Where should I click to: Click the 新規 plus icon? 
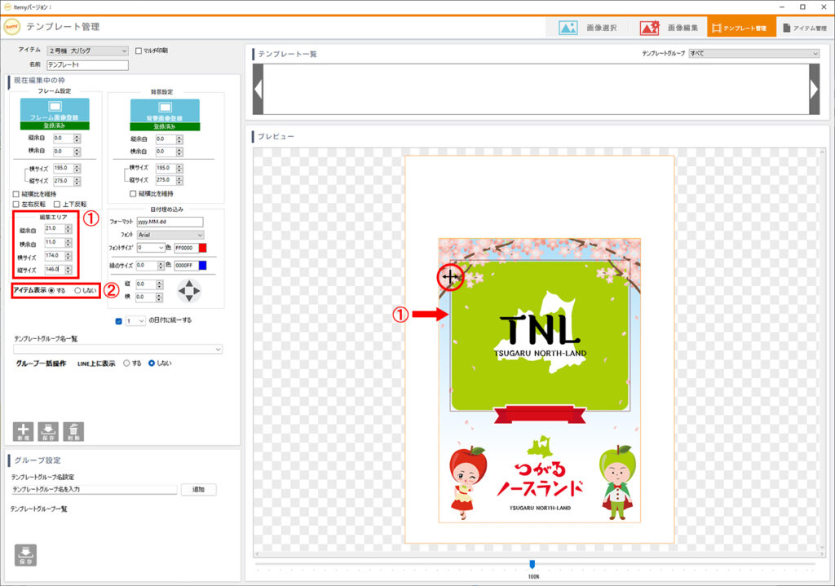click(24, 431)
